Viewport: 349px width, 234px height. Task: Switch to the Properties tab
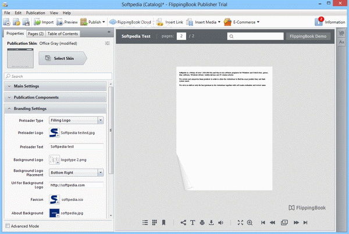[15, 34]
